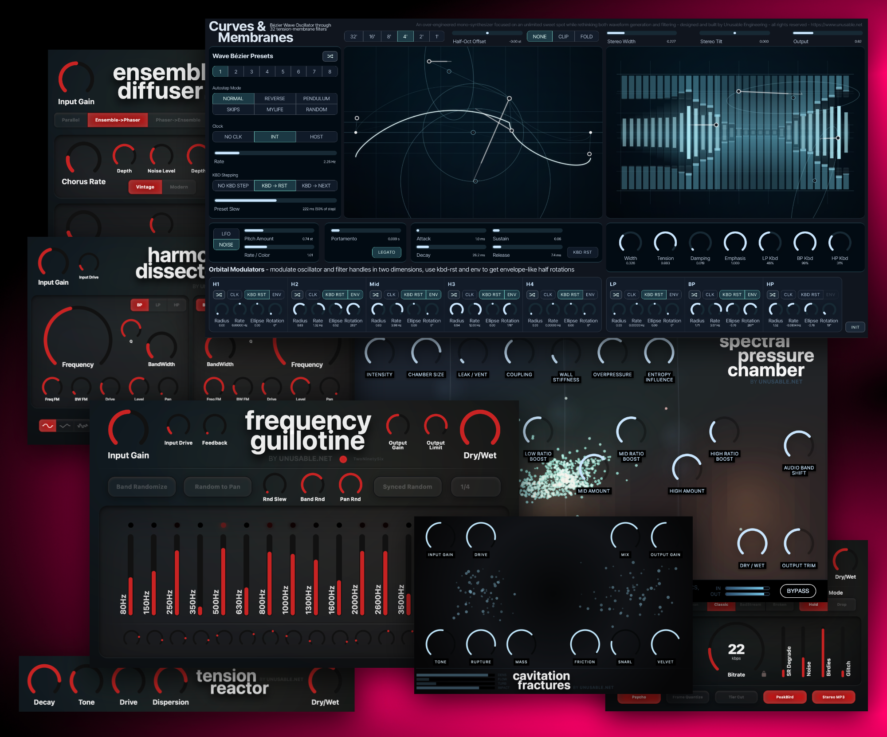Select the triangle wave shape icon
Image resolution: width=887 pixels, height=737 pixels.
pyautogui.click(x=65, y=426)
